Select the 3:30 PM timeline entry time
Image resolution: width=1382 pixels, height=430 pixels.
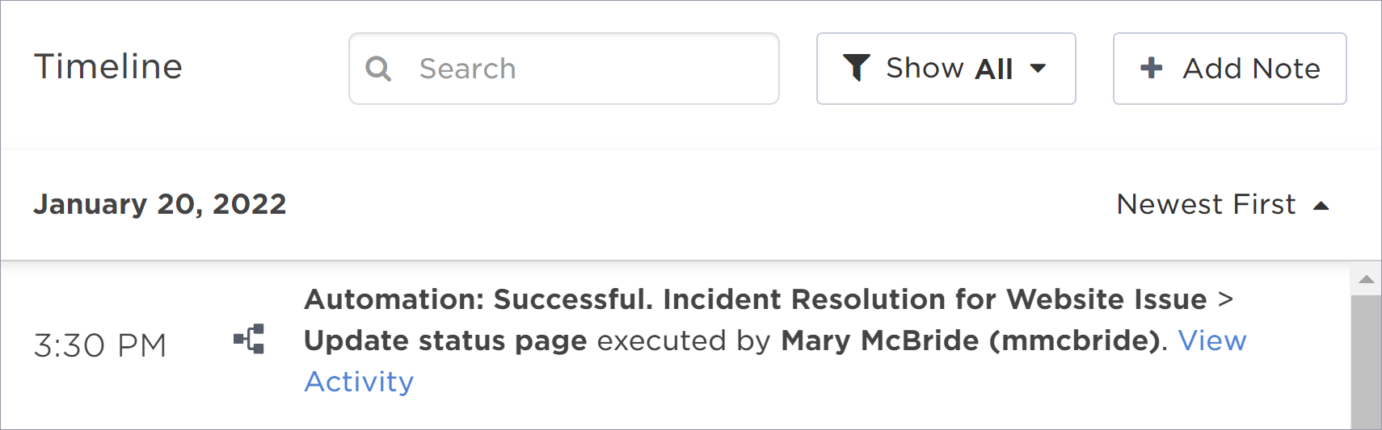click(x=100, y=345)
